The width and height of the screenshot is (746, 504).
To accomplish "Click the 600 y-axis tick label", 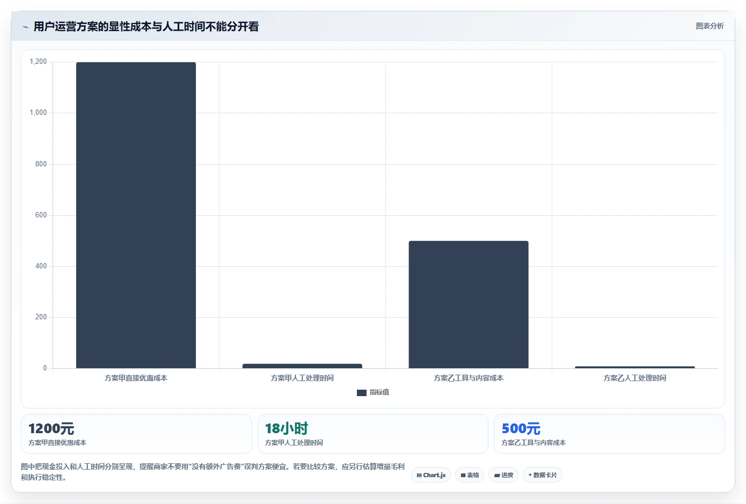I will point(41,215).
